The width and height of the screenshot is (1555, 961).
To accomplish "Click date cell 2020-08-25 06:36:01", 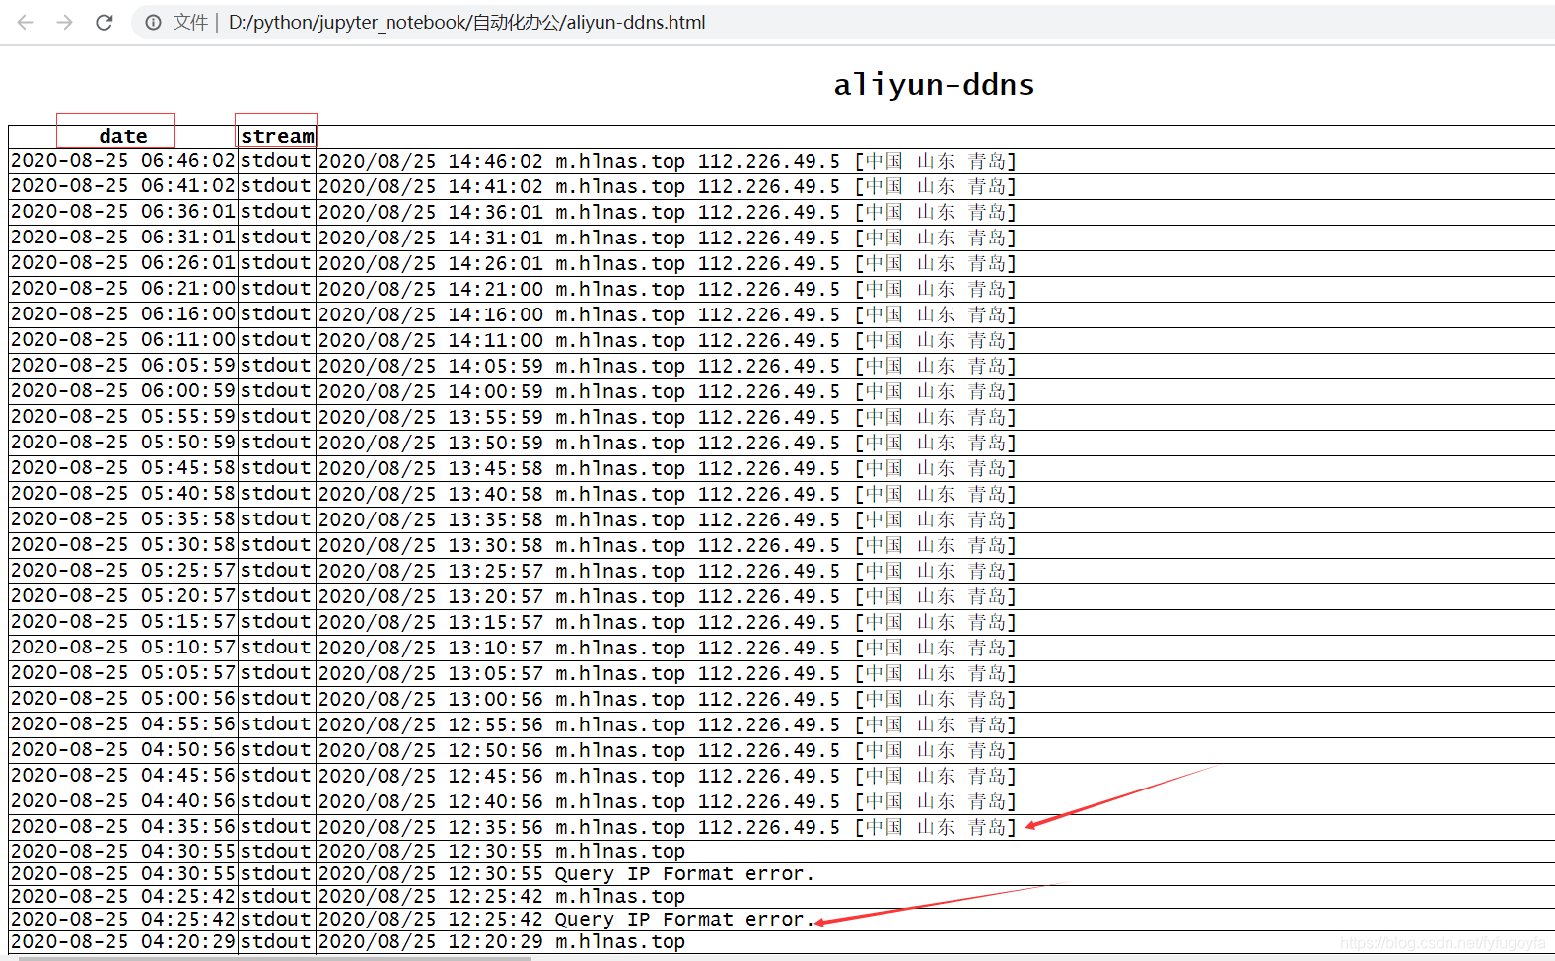I will click(123, 212).
